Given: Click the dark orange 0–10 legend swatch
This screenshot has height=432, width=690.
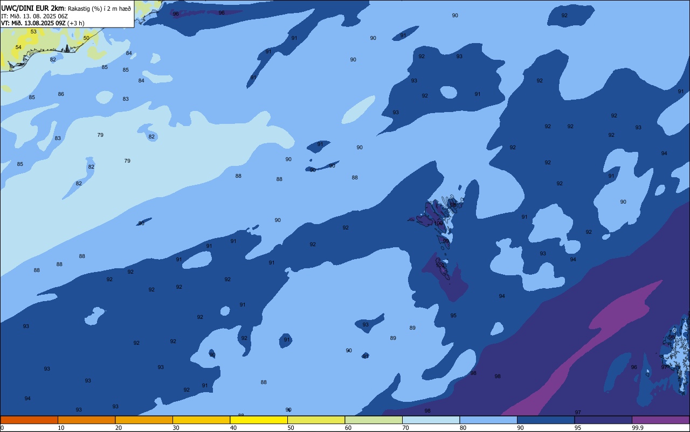Looking at the screenshot, I should coord(29,420).
